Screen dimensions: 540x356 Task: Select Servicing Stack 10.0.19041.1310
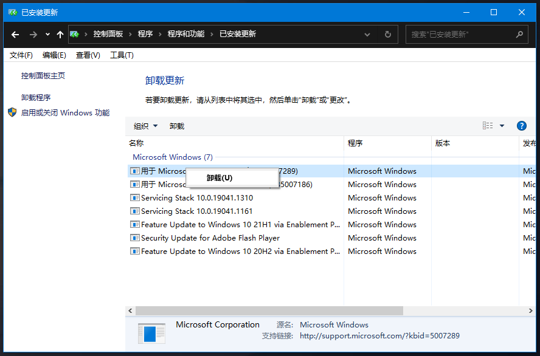(196, 198)
